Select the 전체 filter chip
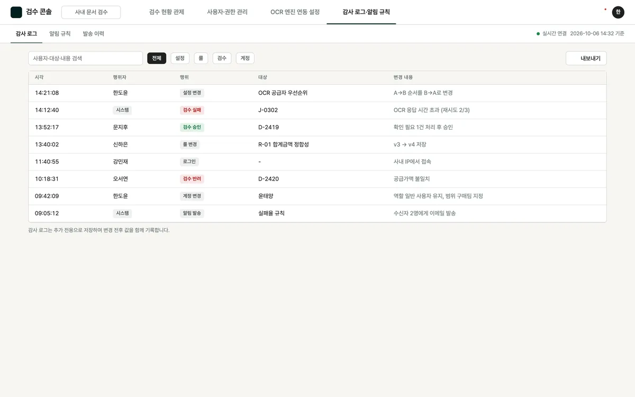The height and width of the screenshot is (397, 635). point(157,58)
